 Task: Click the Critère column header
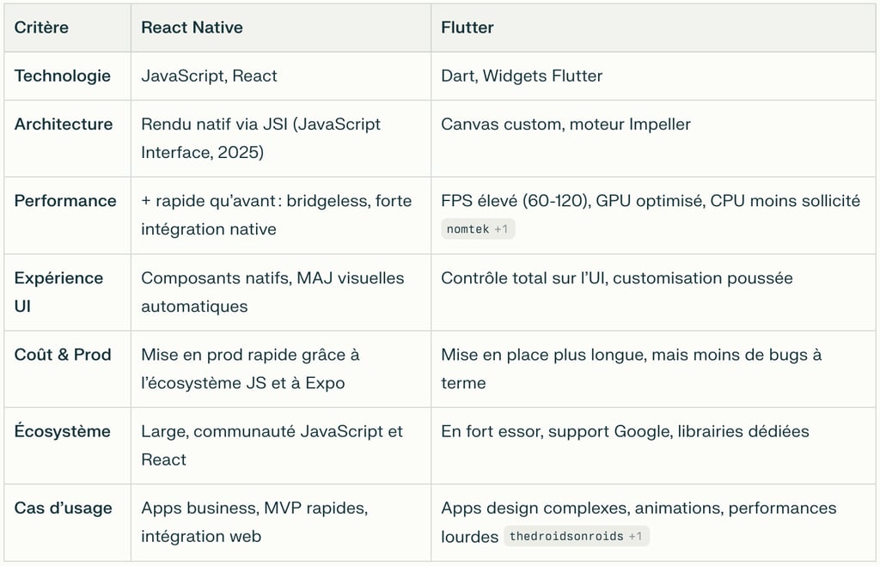(x=41, y=27)
